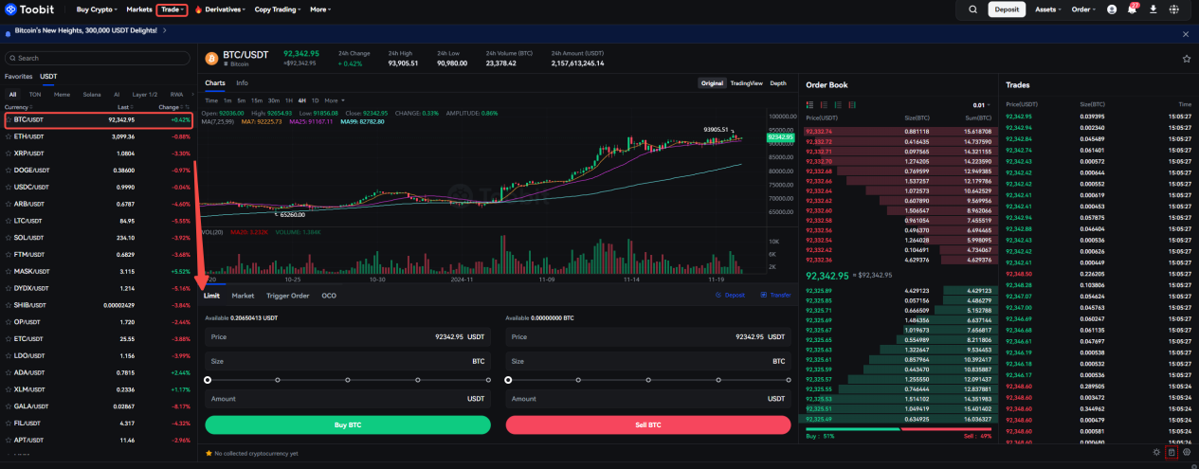Screen dimensions: 1199x469
Task: Favorite BTC/USDT with the header star icon
Action: point(1186,59)
